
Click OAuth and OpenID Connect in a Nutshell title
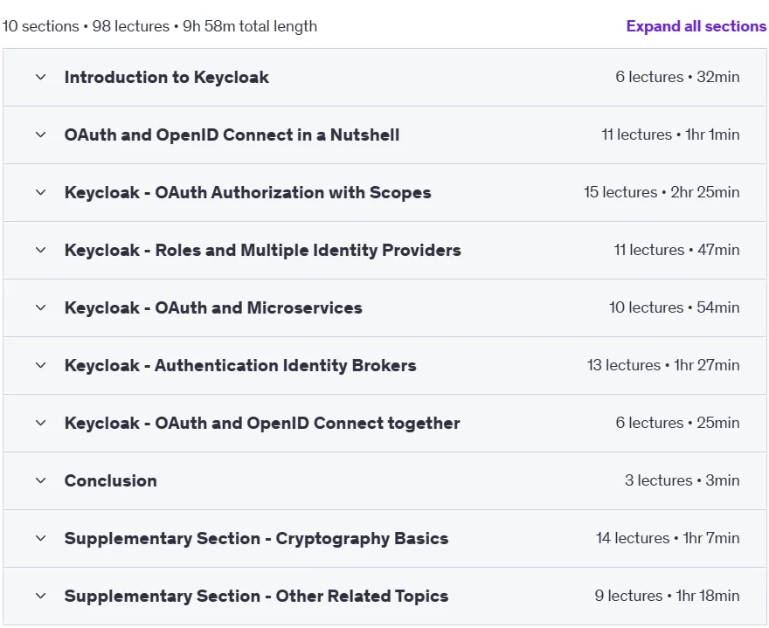232,135
